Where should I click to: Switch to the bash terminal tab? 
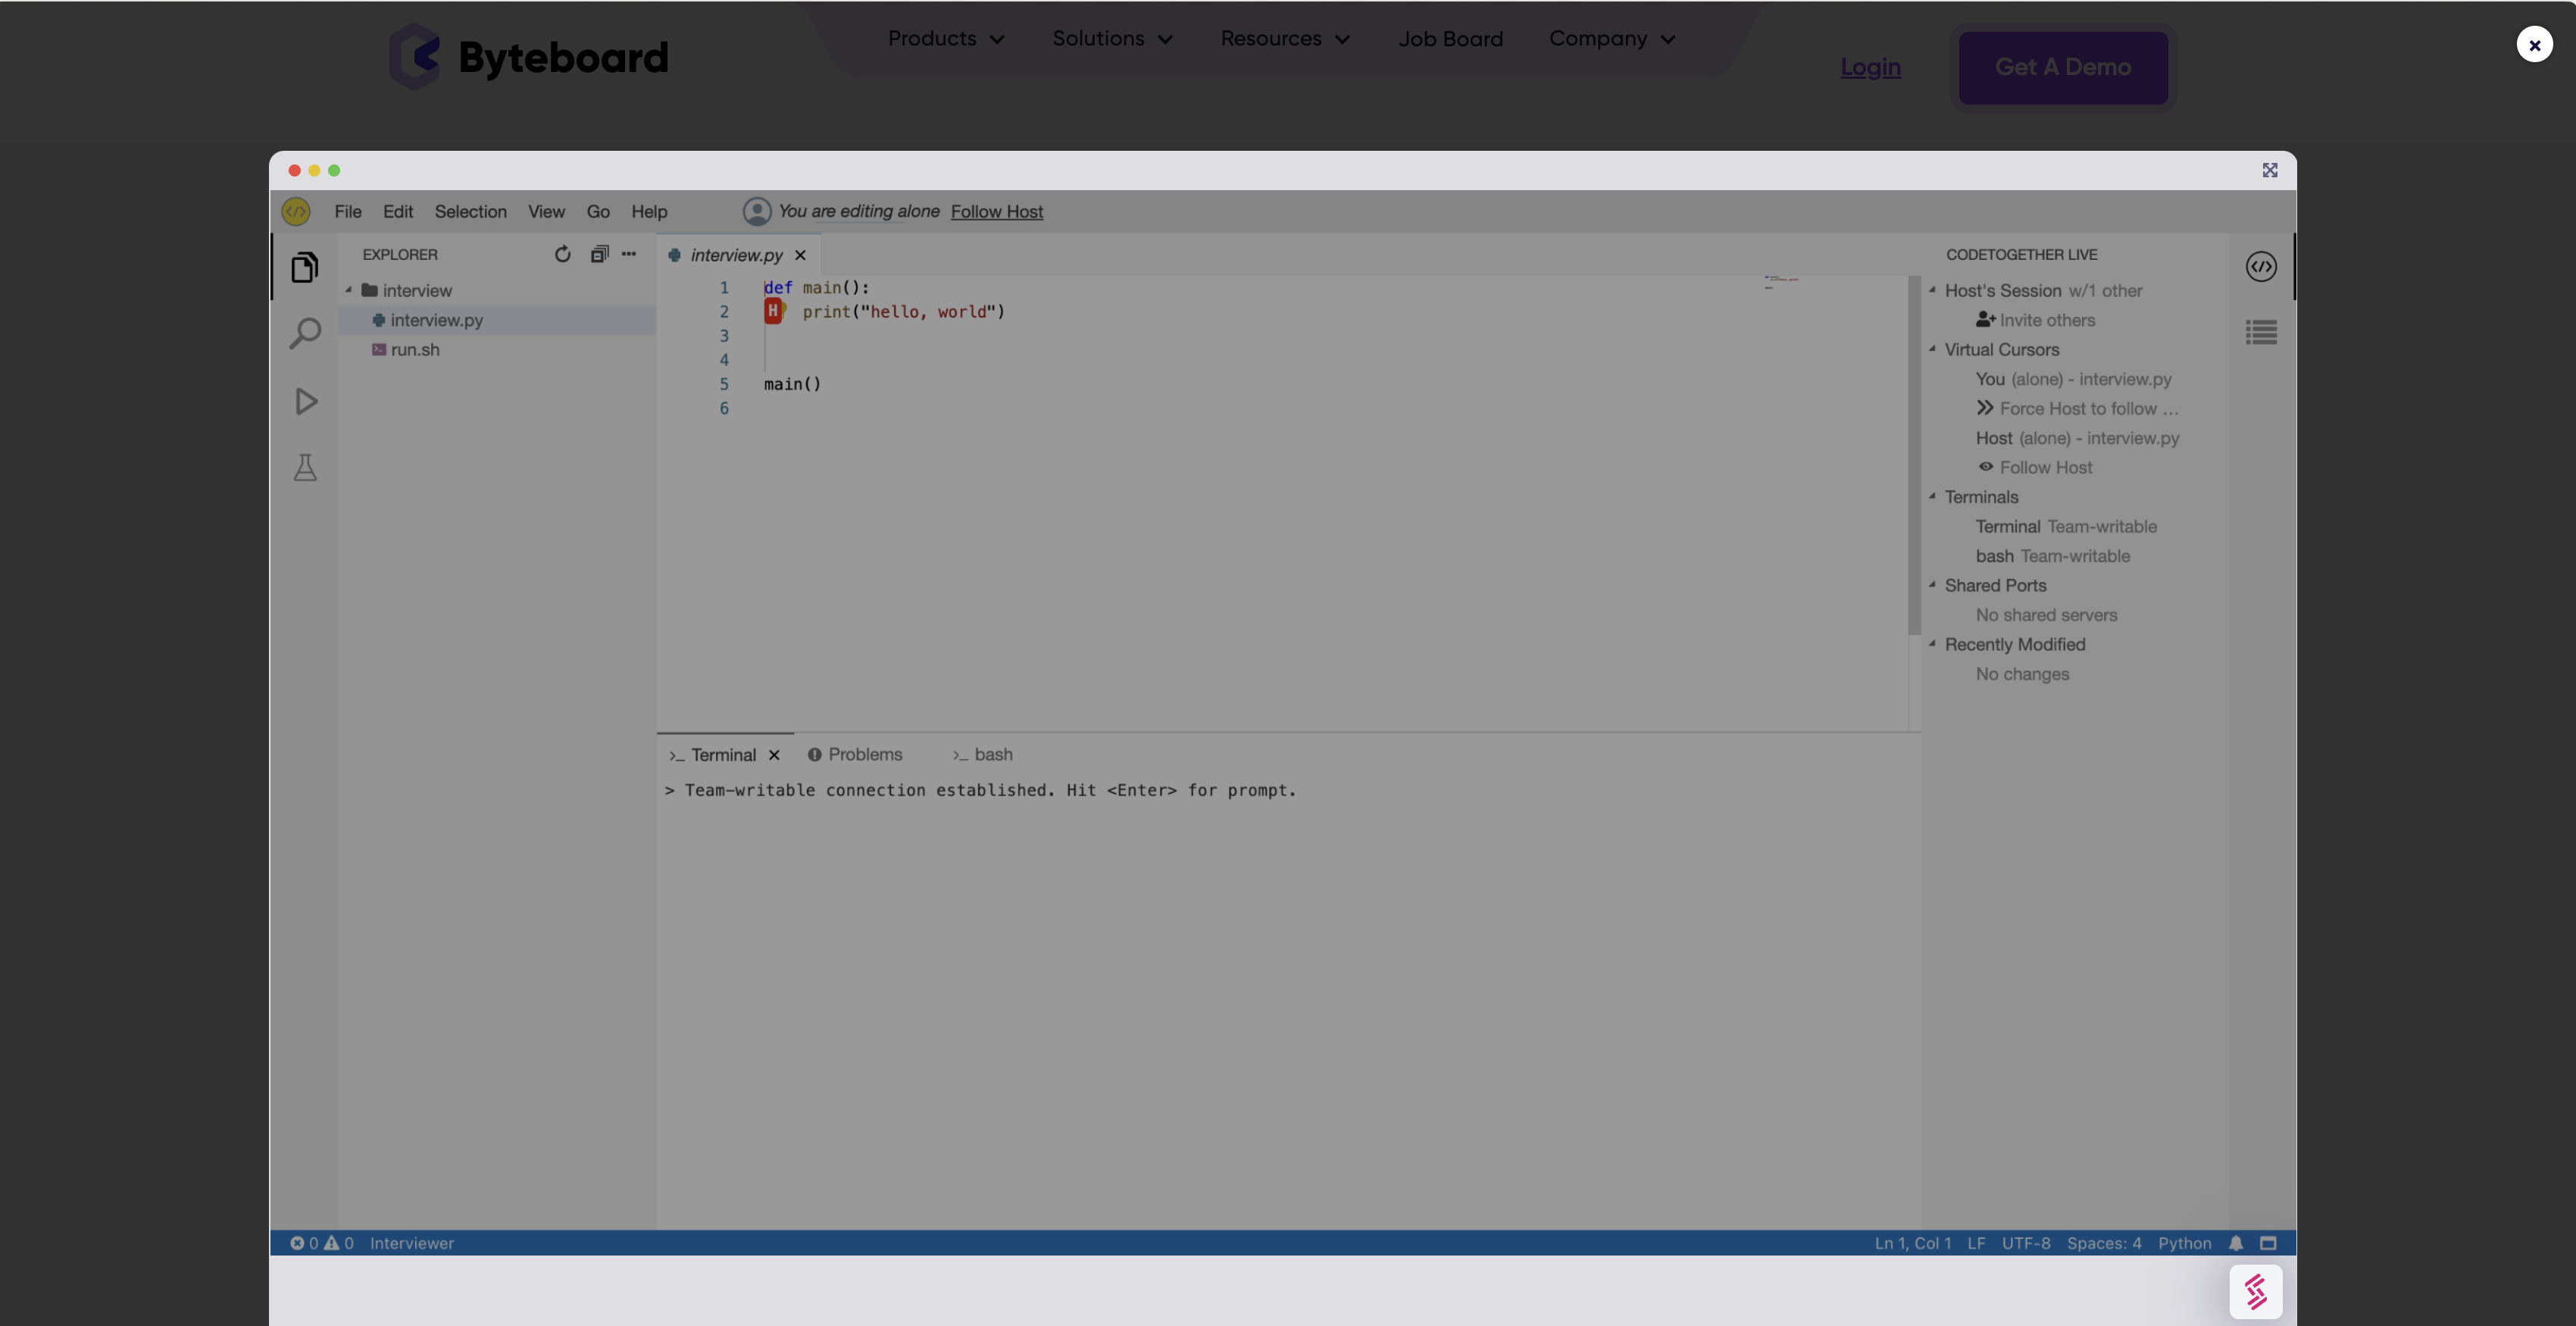point(982,754)
